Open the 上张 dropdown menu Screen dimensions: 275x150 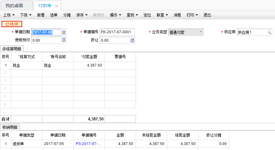[9, 15]
